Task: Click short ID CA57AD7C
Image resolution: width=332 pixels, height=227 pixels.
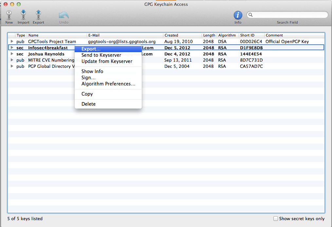Action: pyautogui.click(x=251, y=67)
